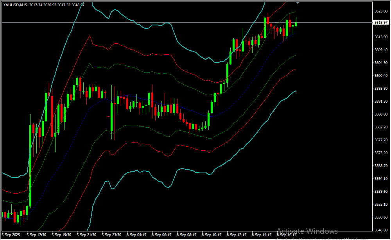
Task: Select the 3564.10 price scale label
Action: coord(380,179)
